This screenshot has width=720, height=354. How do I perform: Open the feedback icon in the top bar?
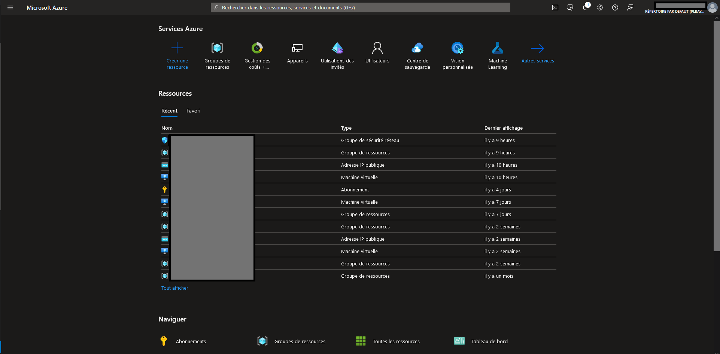630,7
